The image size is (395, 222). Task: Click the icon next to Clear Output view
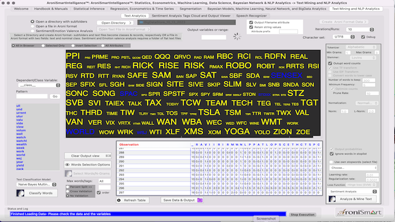pos(109,156)
